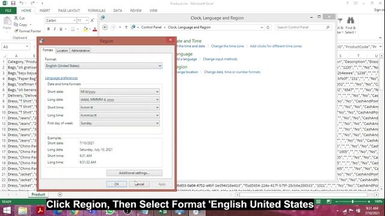Open the Long time format dropdown
The image size is (385, 216).
[119, 115]
